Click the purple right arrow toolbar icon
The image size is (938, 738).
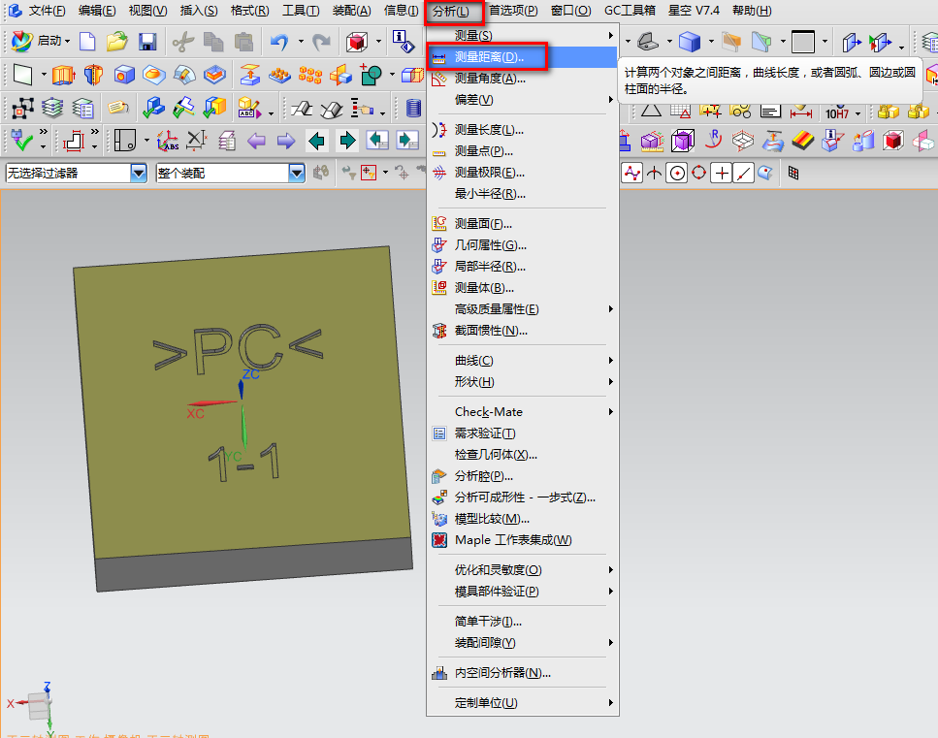(285, 141)
